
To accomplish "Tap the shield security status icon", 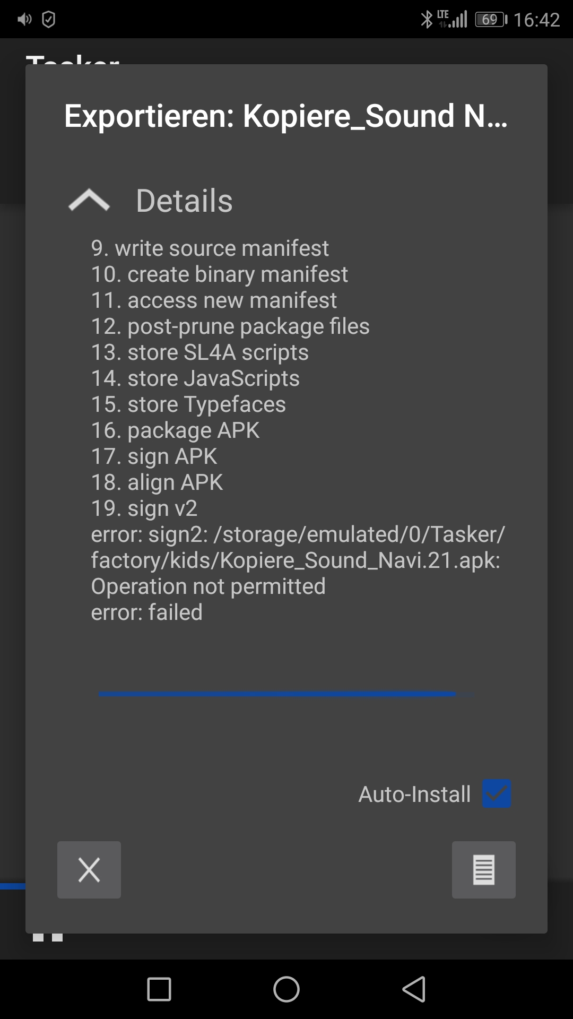I will [48, 20].
